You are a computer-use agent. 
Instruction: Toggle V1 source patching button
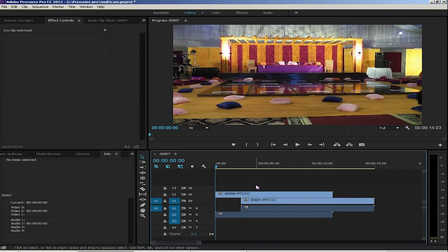click(x=156, y=201)
